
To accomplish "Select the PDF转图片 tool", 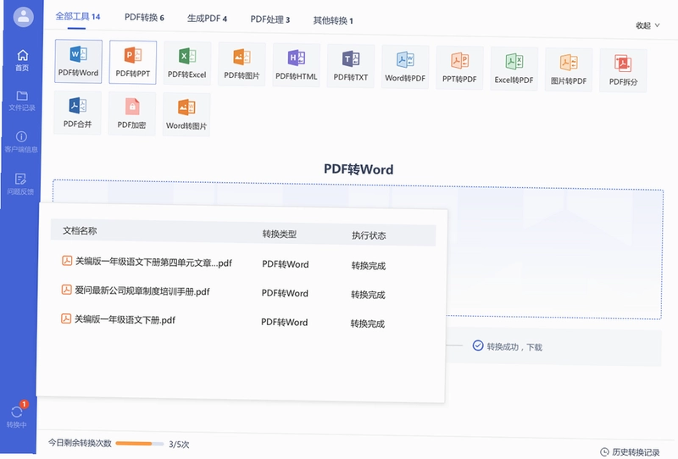I will point(242,64).
